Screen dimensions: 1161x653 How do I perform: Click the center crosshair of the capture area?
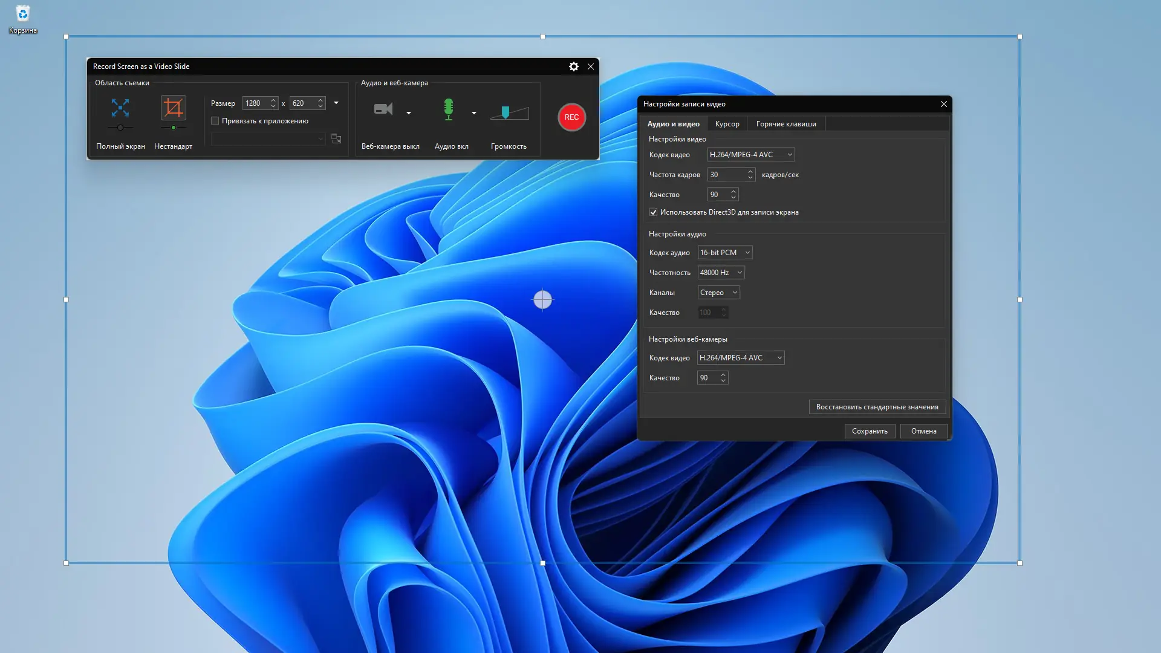(542, 299)
